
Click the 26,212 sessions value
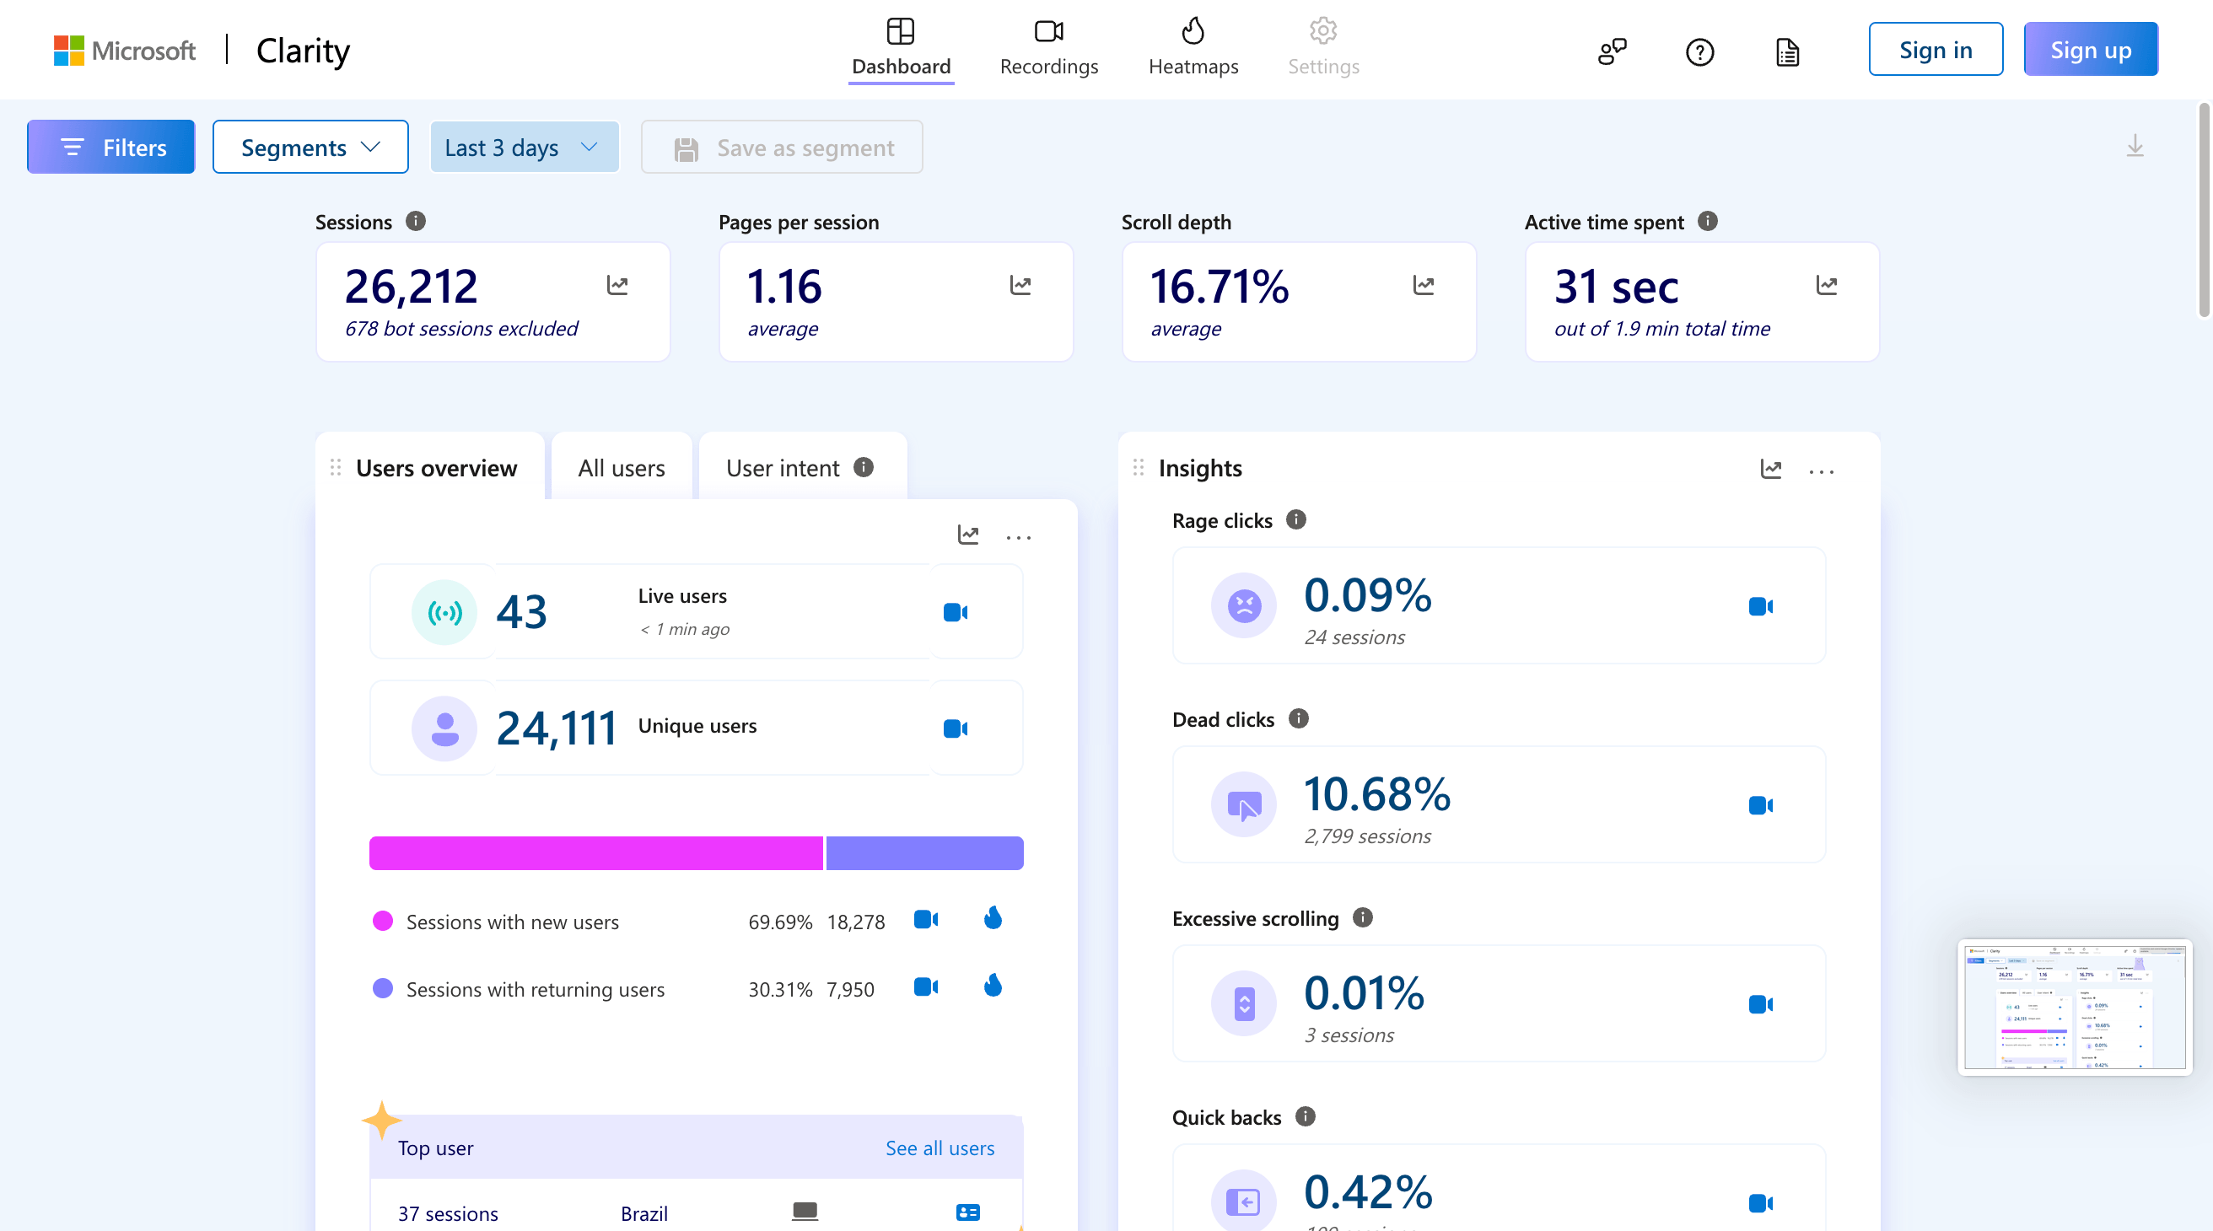coord(411,286)
